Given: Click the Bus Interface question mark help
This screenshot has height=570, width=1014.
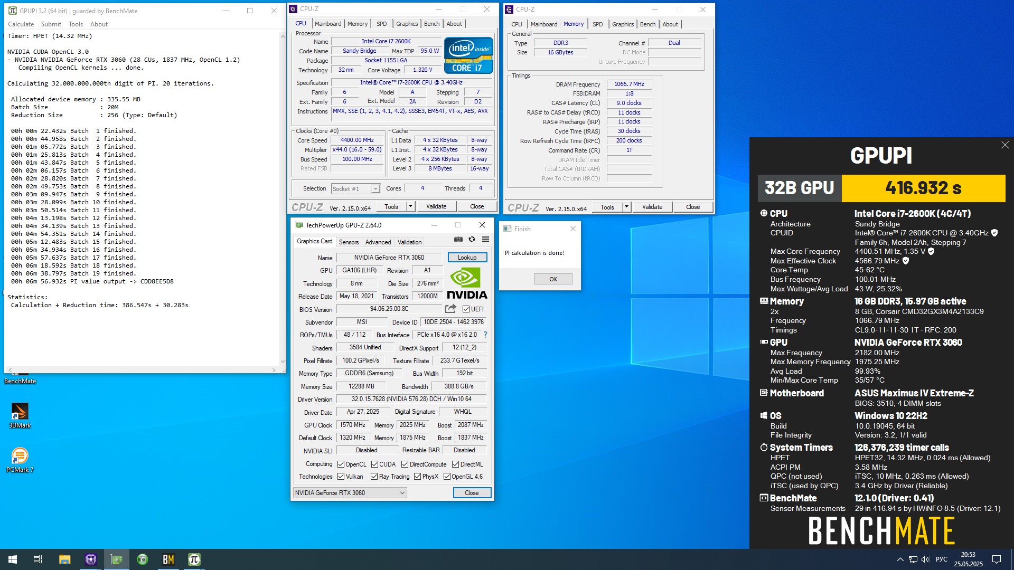Looking at the screenshot, I should tap(485, 335).
